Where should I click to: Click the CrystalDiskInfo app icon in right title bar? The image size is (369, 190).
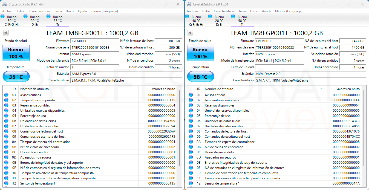point(189,4)
